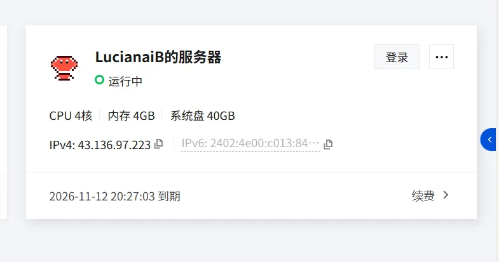Screen dimensions: 499x262
Task: Click the truncated IPv6 address text
Action: coord(250,143)
